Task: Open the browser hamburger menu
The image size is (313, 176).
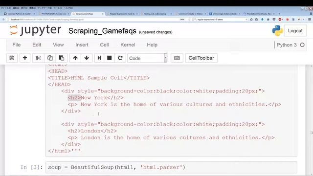Action: [x=310, y=20]
